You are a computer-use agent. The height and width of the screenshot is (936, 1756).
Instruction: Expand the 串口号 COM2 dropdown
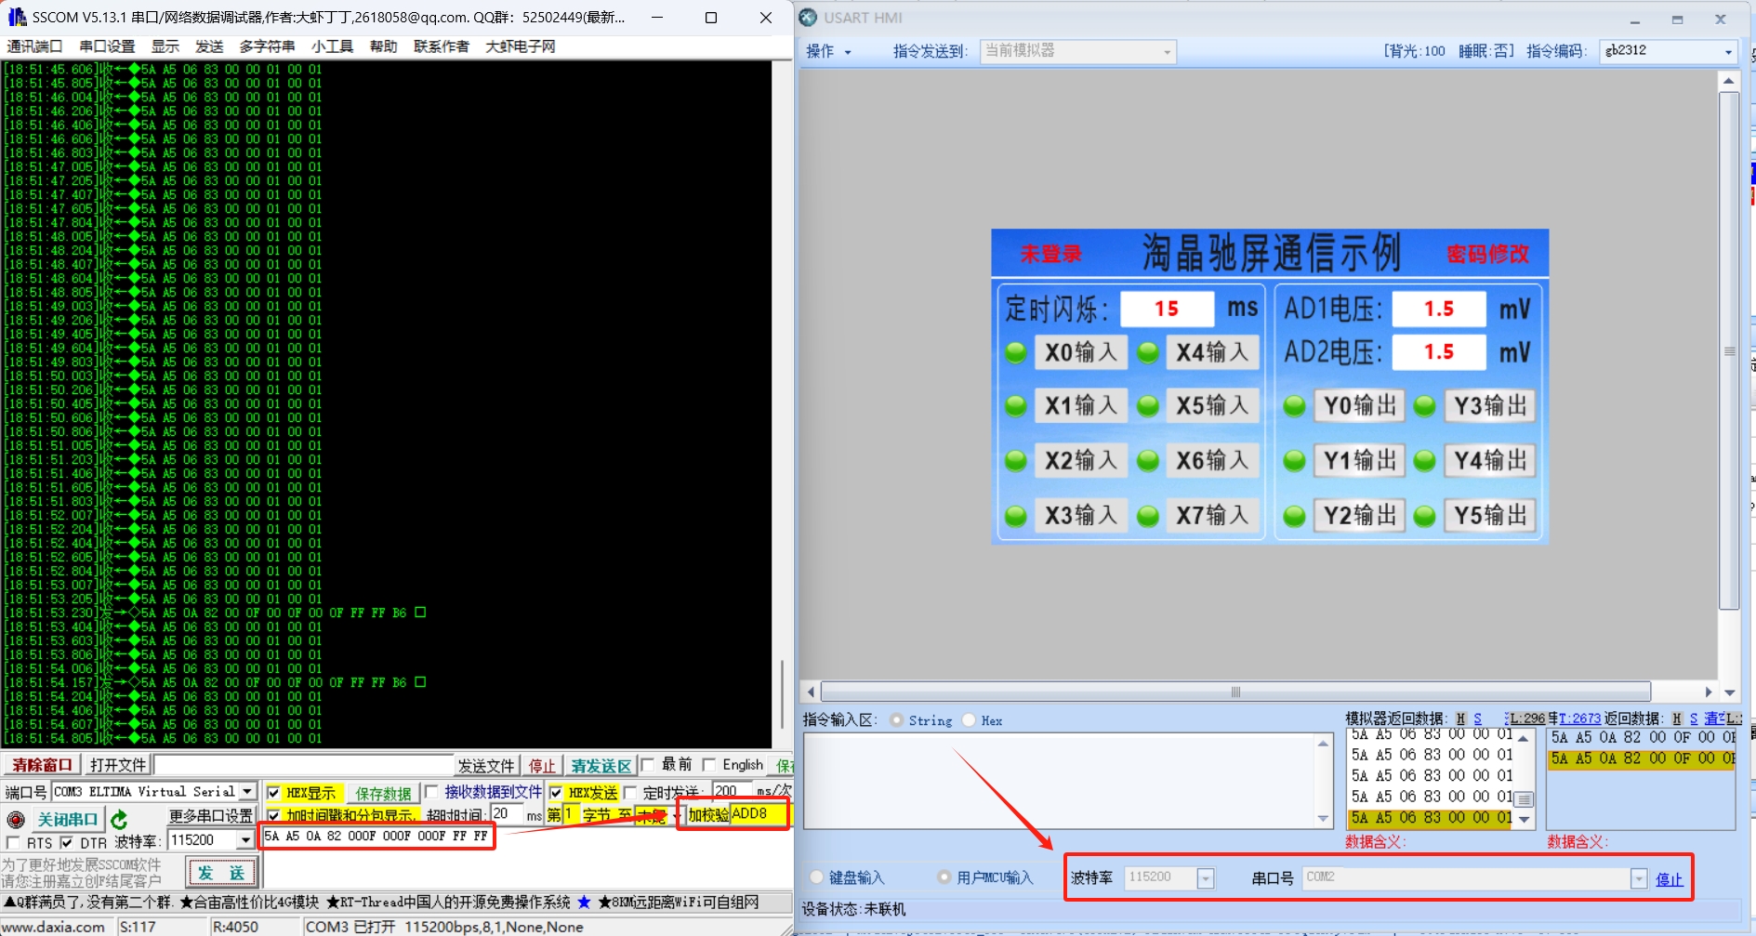(x=1639, y=878)
